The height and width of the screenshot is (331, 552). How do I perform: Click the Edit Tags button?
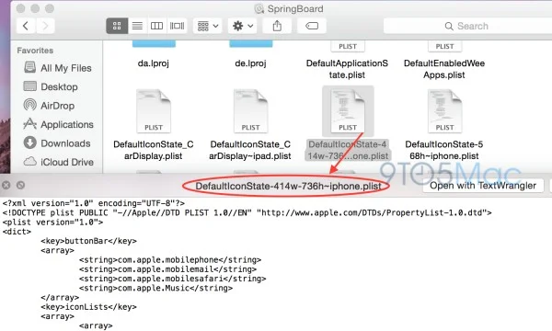click(312, 26)
